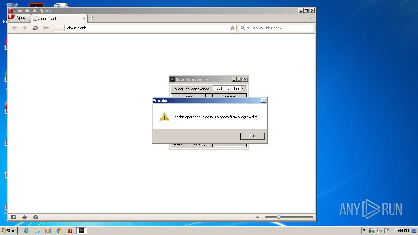
Task: Show hidden tray icons arrow
Action: tap(364, 231)
